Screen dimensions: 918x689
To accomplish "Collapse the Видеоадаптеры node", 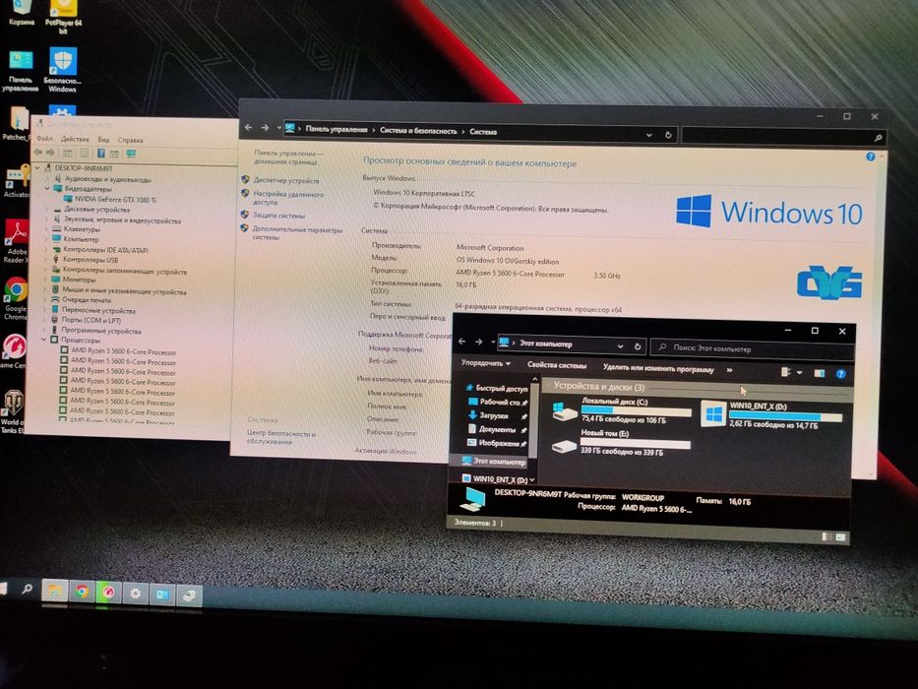I will pos(47,189).
